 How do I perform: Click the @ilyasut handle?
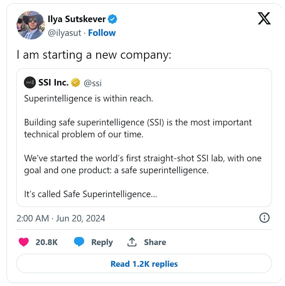[64, 33]
